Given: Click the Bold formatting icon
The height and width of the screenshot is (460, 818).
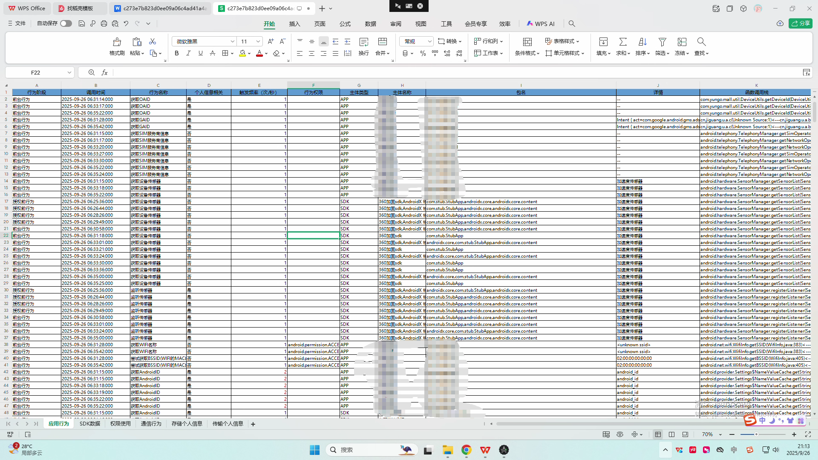Looking at the screenshot, I should [177, 53].
